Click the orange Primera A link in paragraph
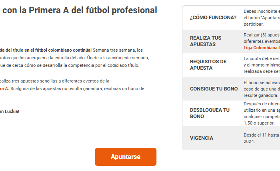This screenshot has height=171, width=280. click(4, 89)
